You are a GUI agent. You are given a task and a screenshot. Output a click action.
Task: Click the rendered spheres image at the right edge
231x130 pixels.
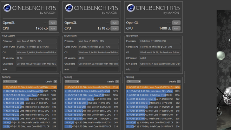[x=224, y=70]
